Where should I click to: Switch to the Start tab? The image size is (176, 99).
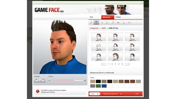coord(91,17)
